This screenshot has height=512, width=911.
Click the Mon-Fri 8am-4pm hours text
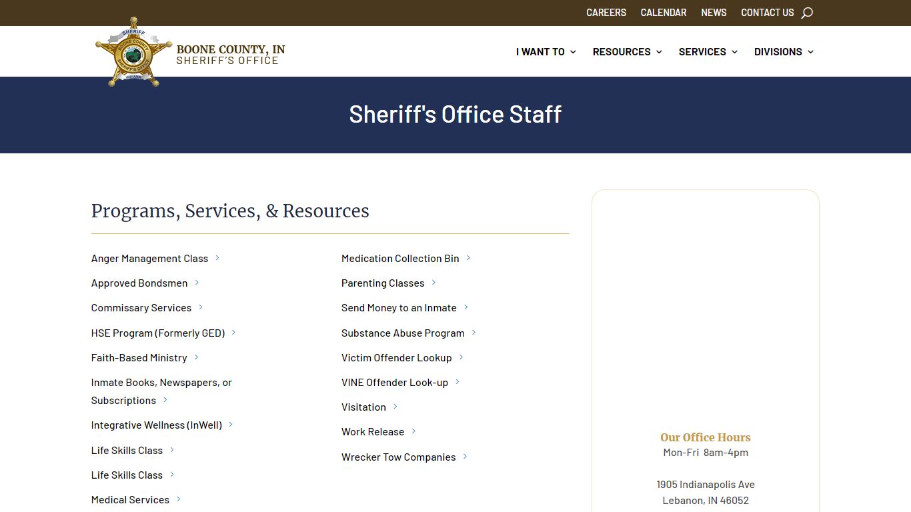[706, 452]
